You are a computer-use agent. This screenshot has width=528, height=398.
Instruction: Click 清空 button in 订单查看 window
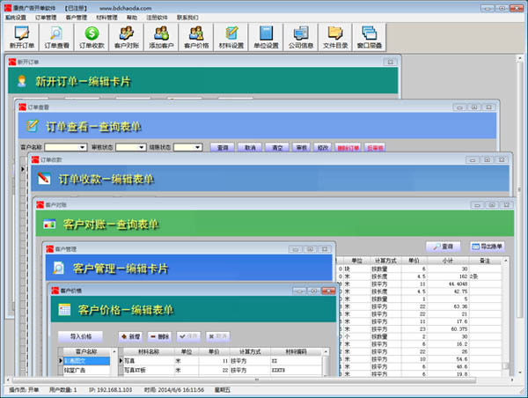(x=277, y=148)
